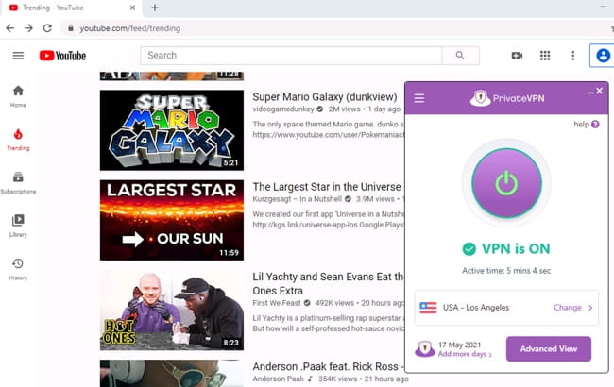Open Subscriptions in the sidebar
The image size is (614, 387).
pos(18,182)
